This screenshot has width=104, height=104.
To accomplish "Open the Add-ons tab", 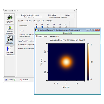I will click(x=68, y=15).
